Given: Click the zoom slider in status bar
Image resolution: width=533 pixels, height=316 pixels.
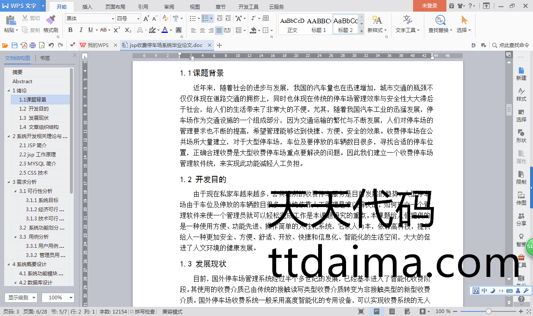Looking at the screenshot, I should tap(488, 311).
